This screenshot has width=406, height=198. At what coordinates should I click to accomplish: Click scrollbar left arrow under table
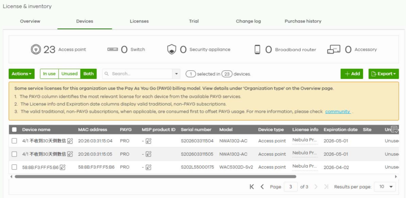[x=11, y=177]
